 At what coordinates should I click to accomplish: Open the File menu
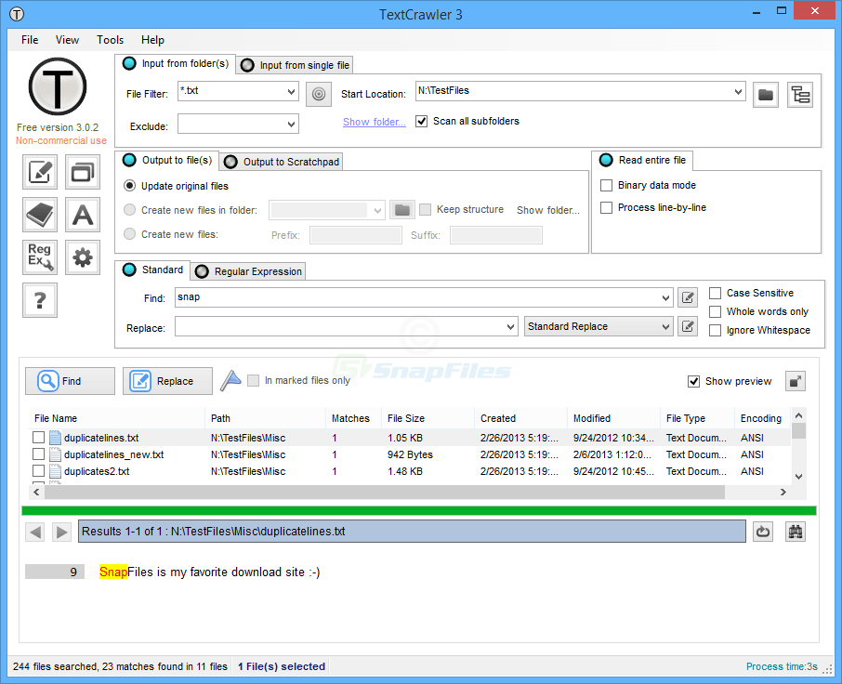point(30,40)
